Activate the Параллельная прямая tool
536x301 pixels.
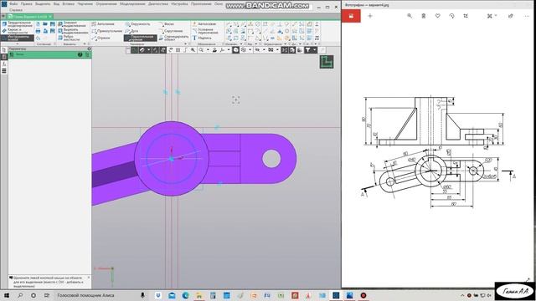140,38
